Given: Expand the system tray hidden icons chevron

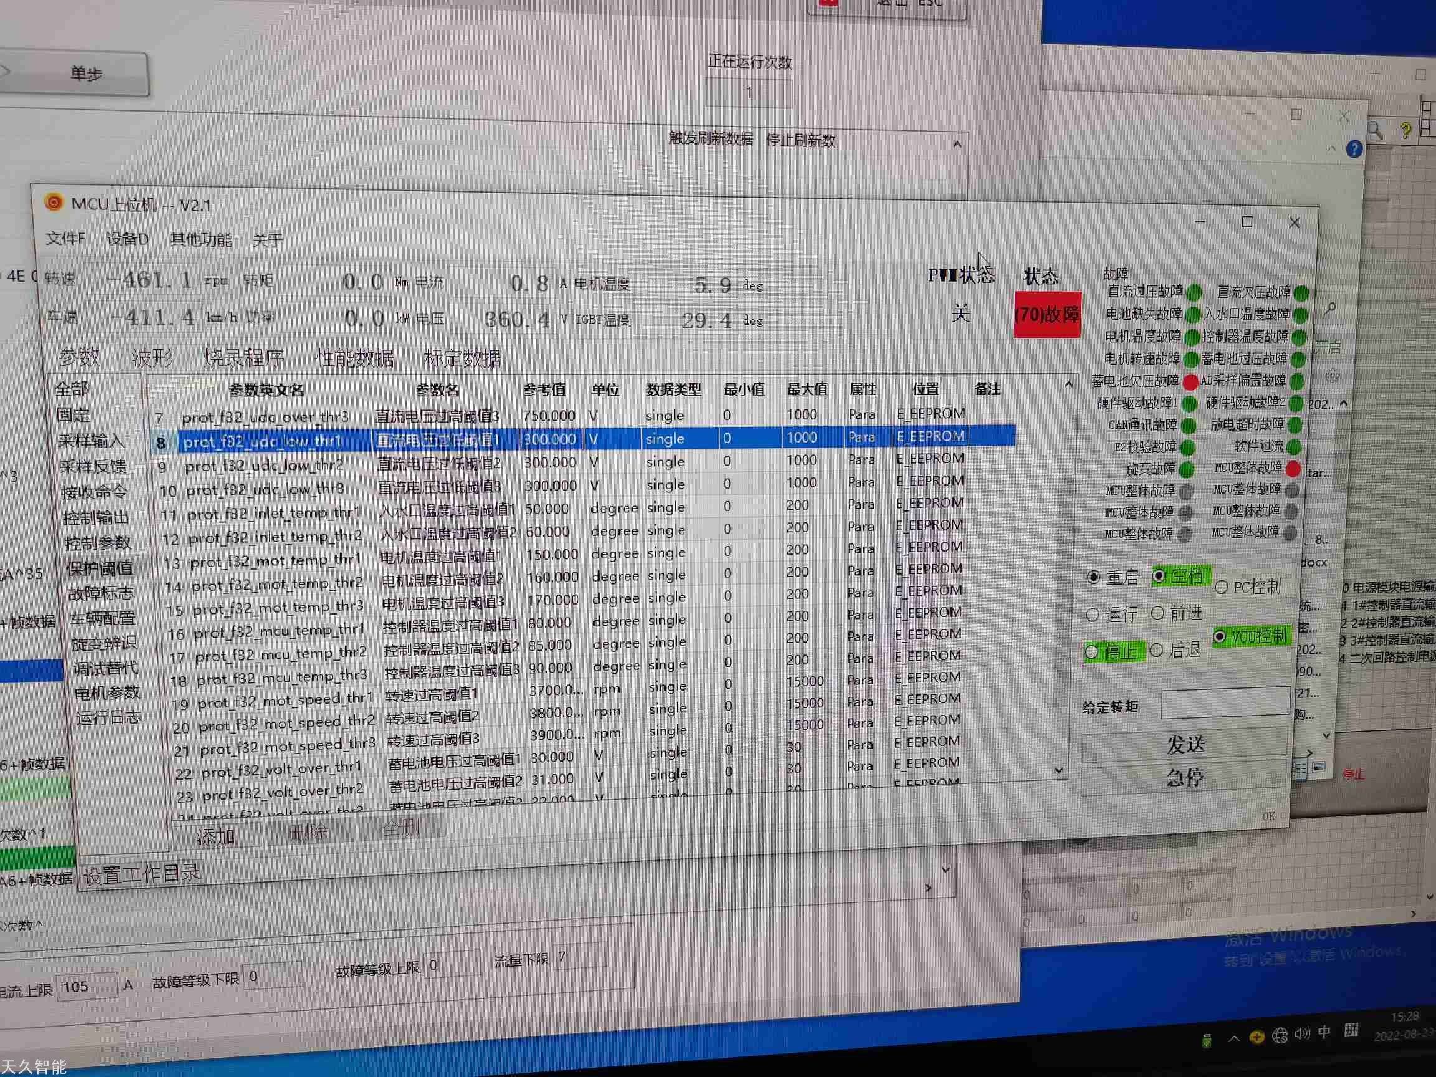Looking at the screenshot, I should [x=1234, y=1039].
